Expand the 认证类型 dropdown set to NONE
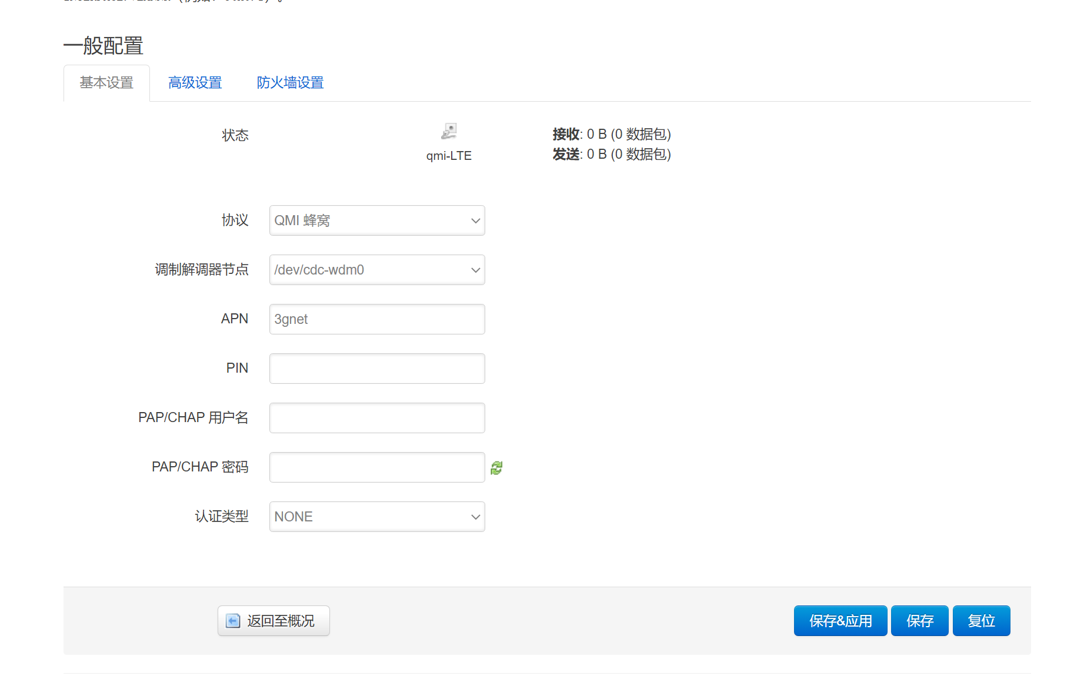 pos(376,517)
